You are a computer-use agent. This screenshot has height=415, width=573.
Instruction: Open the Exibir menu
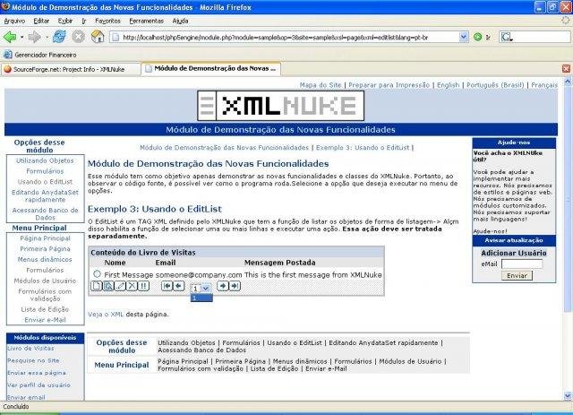tap(65, 21)
